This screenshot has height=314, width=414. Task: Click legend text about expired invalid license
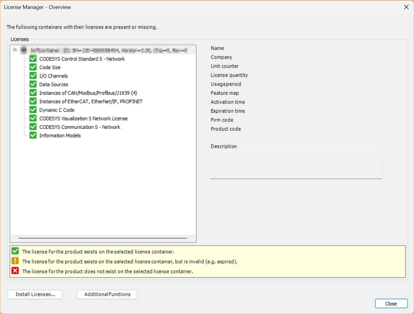pyautogui.click(x=130, y=261)
